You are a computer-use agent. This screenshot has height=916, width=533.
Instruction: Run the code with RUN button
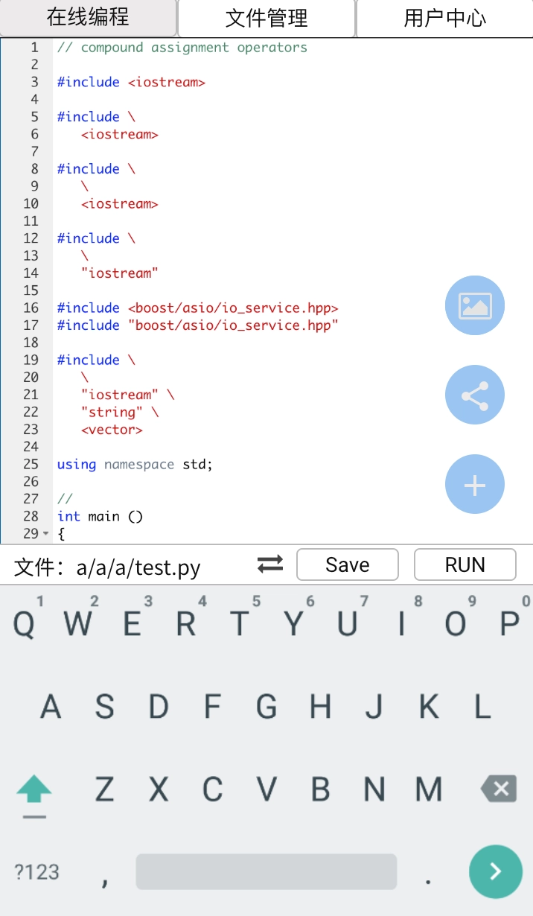click(x=465, y=564)
